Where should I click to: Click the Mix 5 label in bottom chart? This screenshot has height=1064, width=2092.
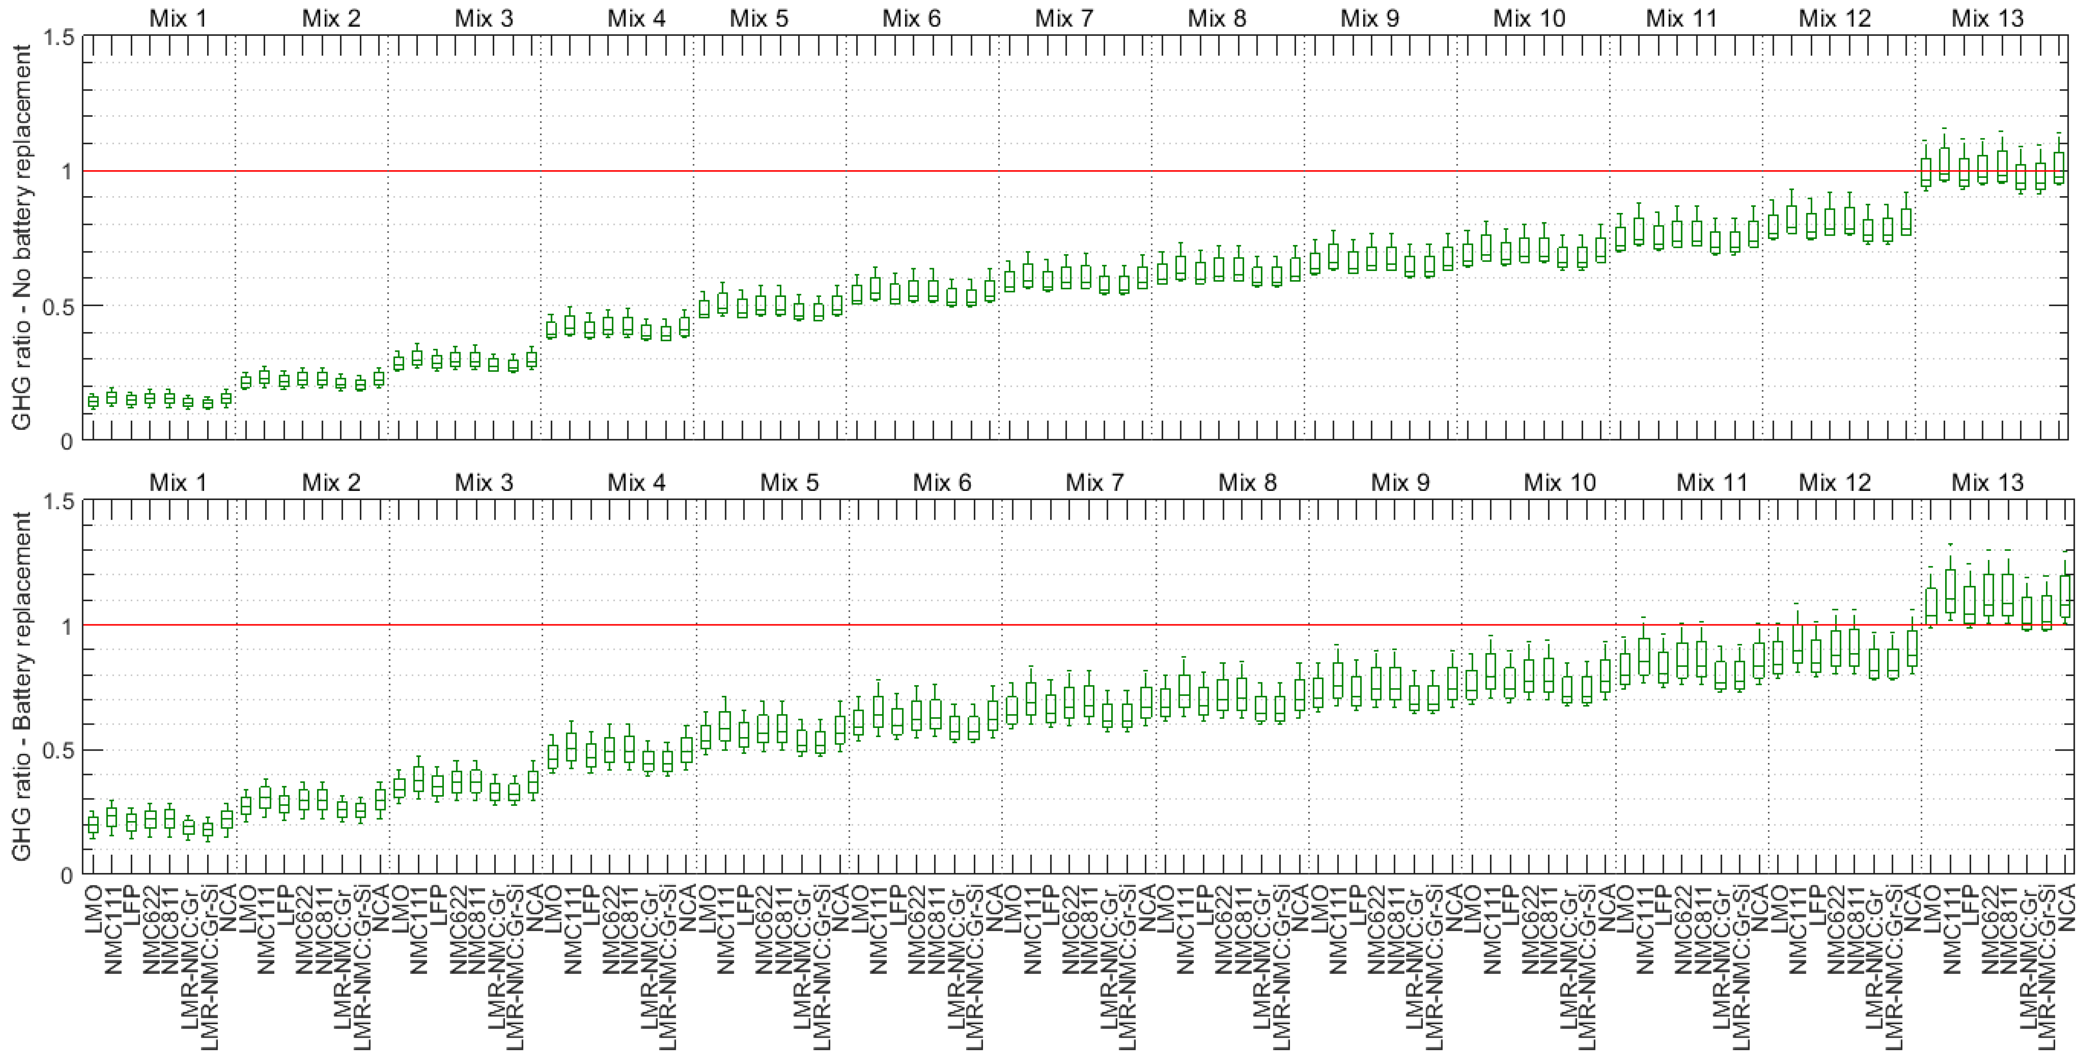[x=789, y=483]
